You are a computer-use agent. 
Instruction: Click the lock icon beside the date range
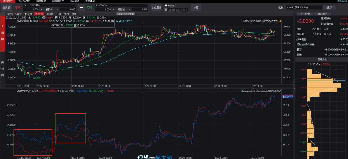click(280, 21)
